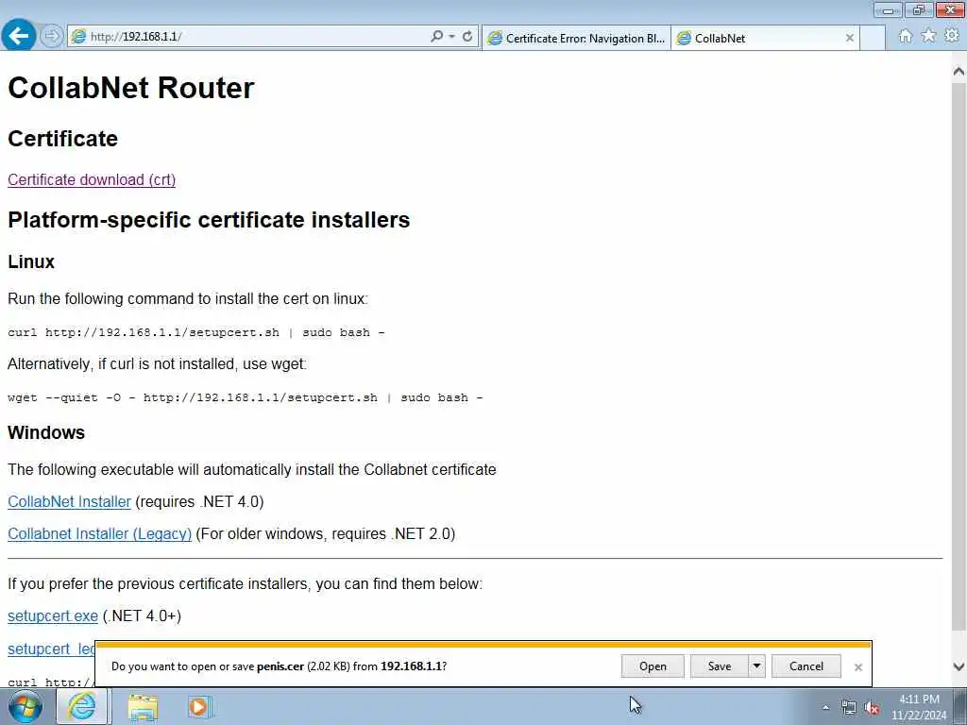Screen dimensions: 967x725
Task: Click the muted volume tray icon
Action: (872, 708)
